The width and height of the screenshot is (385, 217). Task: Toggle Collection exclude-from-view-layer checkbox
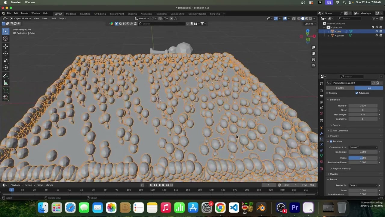pos(373,27)
